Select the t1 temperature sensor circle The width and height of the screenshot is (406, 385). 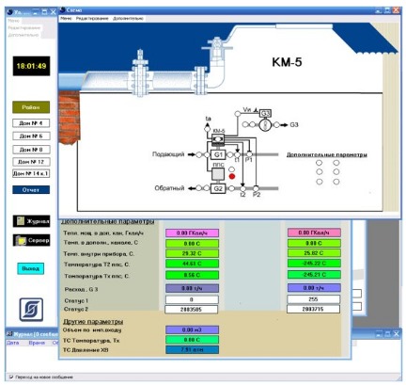[238, 154]
